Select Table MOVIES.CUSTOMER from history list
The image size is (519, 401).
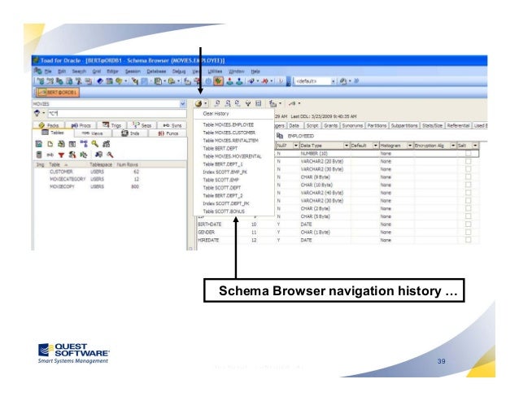229,133
